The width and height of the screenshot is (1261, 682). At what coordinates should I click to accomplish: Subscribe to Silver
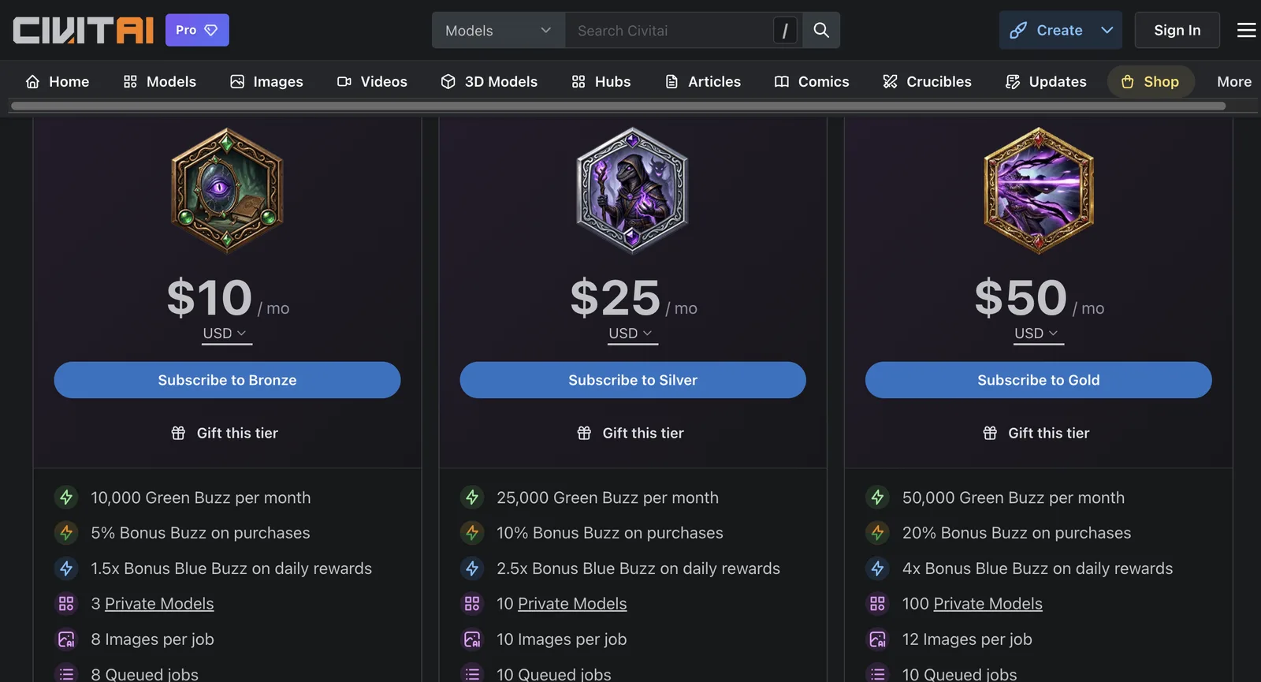633,380
